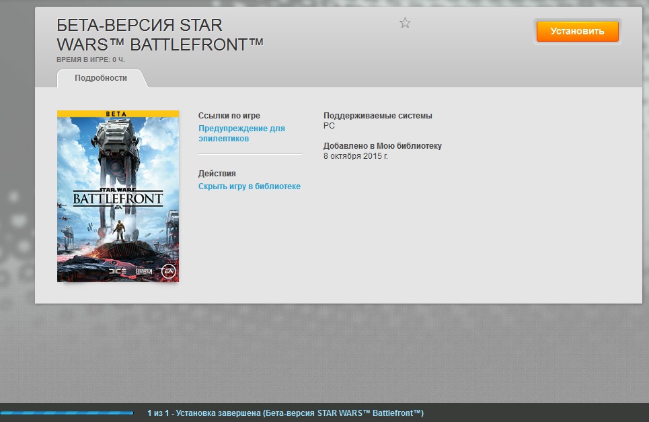The height and width of the screenshot is (422, 649).
Task: Mark the game as favorite with star icon
Action: point(405,23)
